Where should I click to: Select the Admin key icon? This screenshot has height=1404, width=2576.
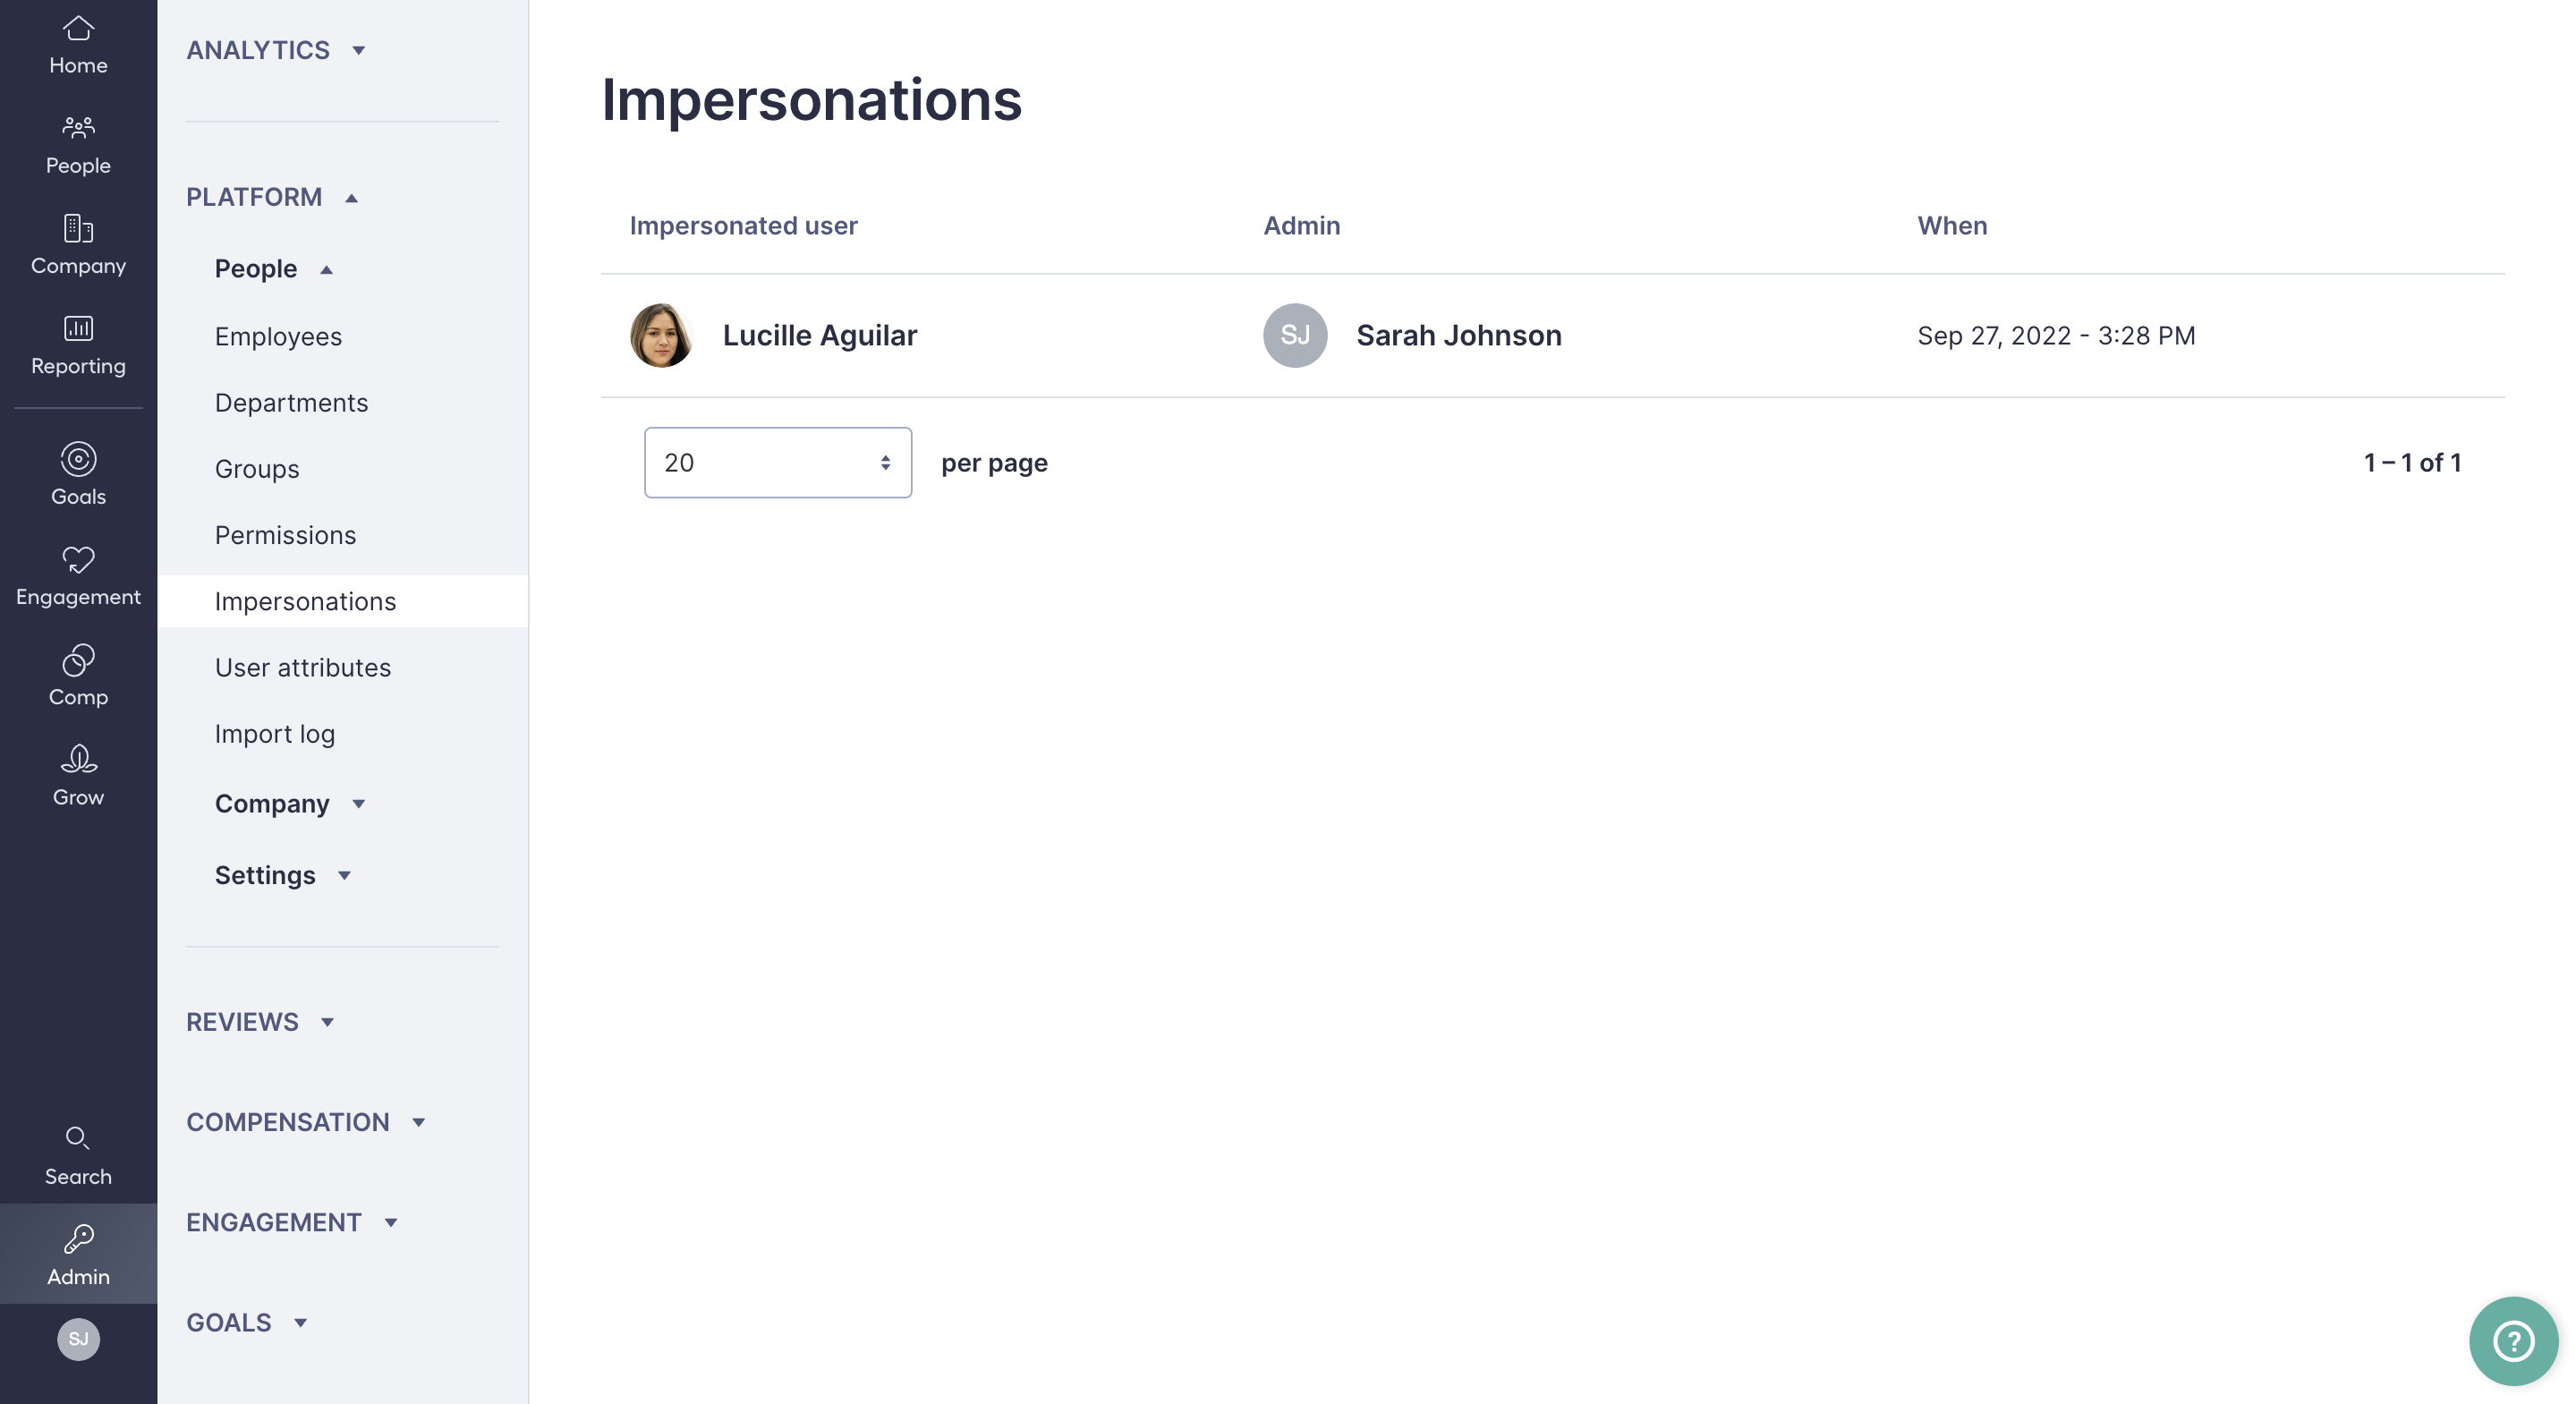click(77, 1240)
